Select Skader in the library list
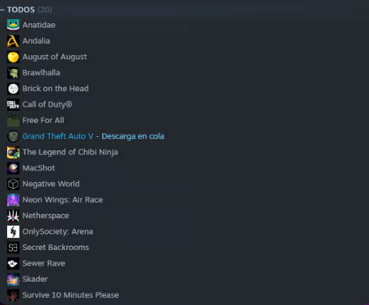Image resolution: width=369 pixels, height=305 pixels. pos(35,279)
